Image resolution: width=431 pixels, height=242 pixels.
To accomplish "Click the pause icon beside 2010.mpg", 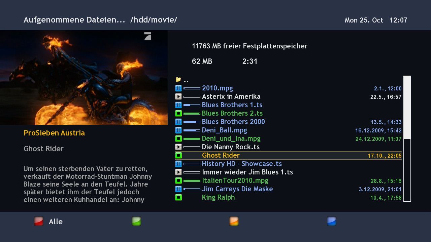I will 178,88.
